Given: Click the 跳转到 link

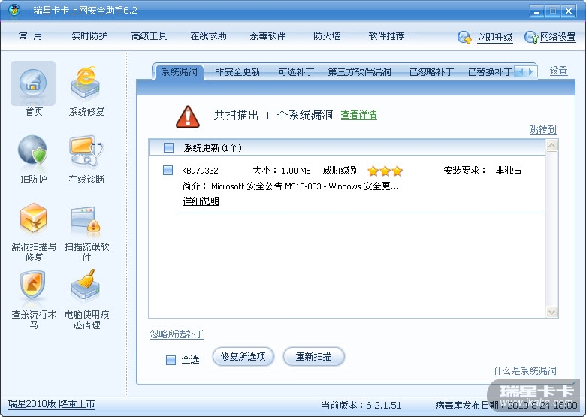Looking at the screenshot, I should coord(542,130).
